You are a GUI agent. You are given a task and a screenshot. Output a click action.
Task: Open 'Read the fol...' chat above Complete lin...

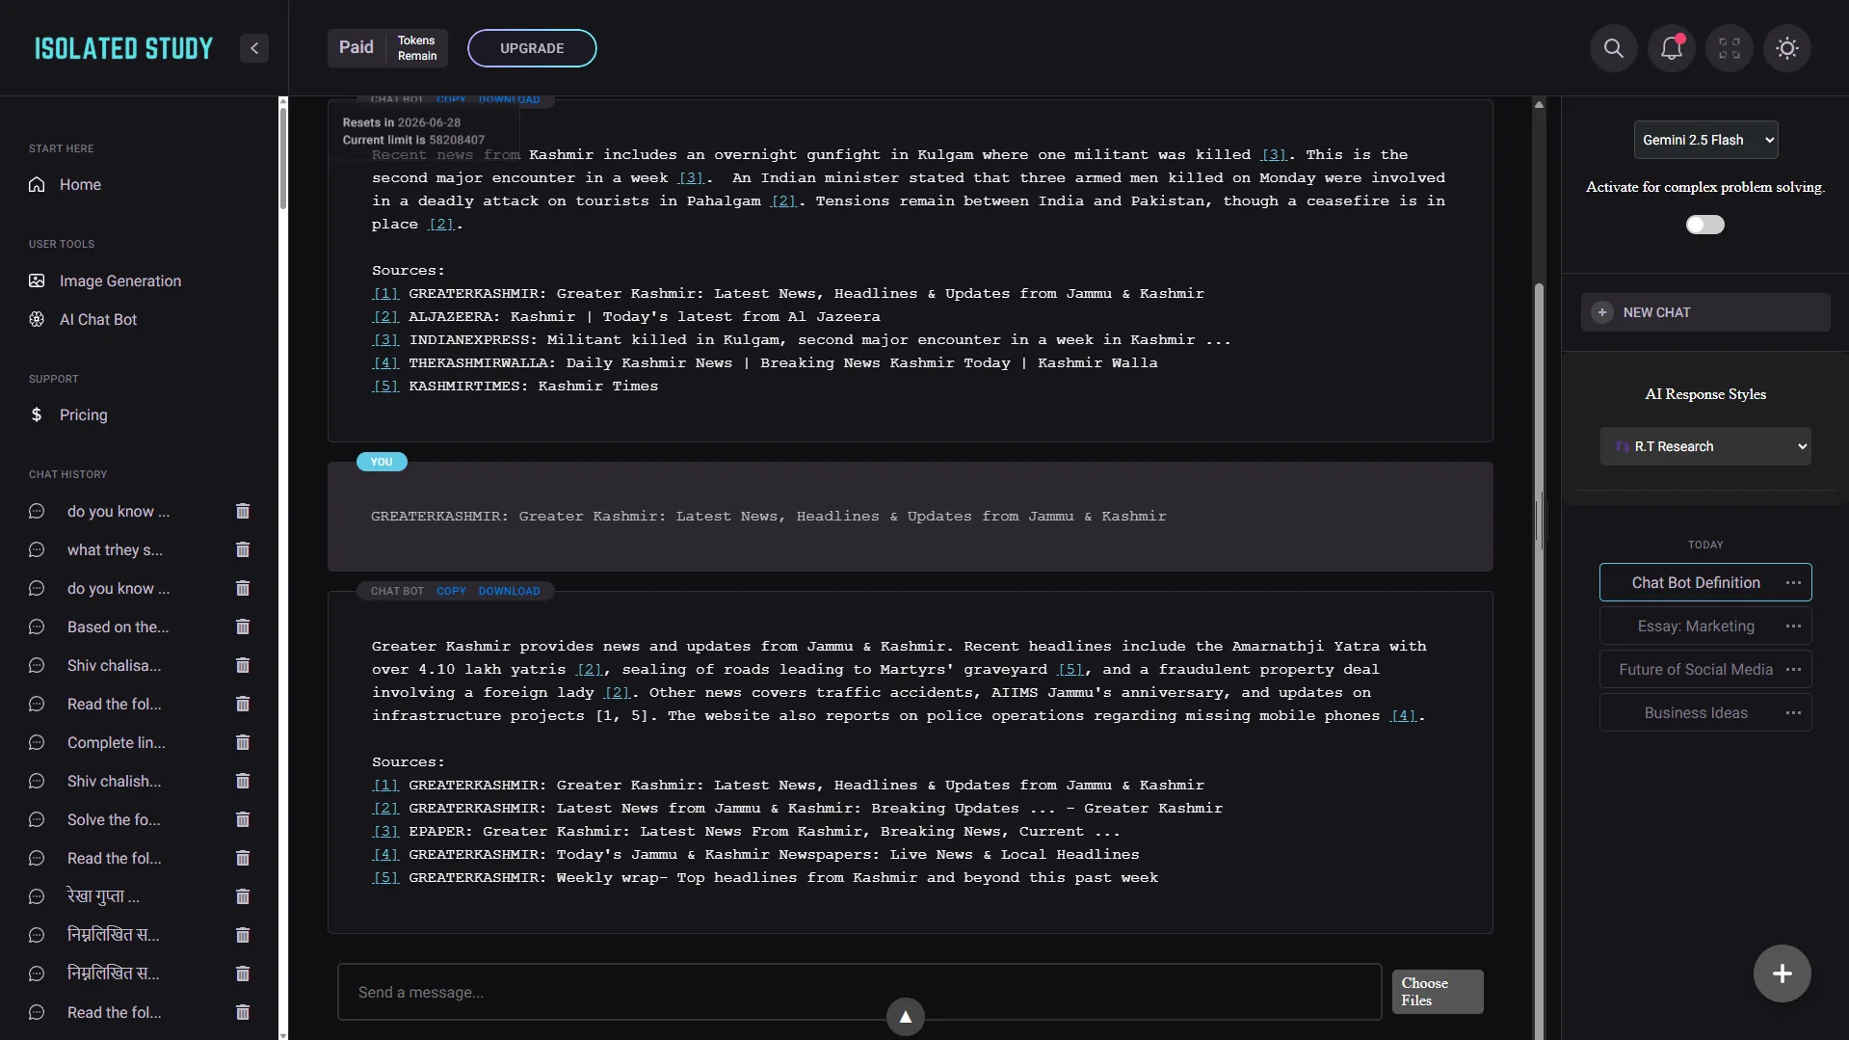pos(115,704)
